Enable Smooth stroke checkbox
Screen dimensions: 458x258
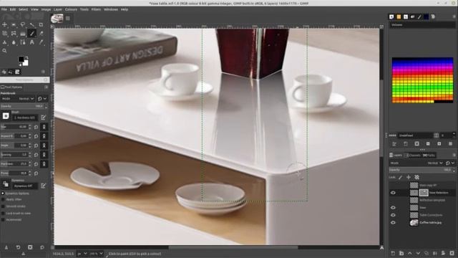click(x=3, y=206)
